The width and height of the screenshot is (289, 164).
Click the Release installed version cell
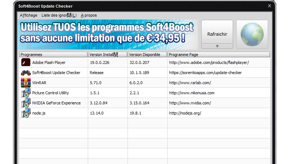point(96,73)
